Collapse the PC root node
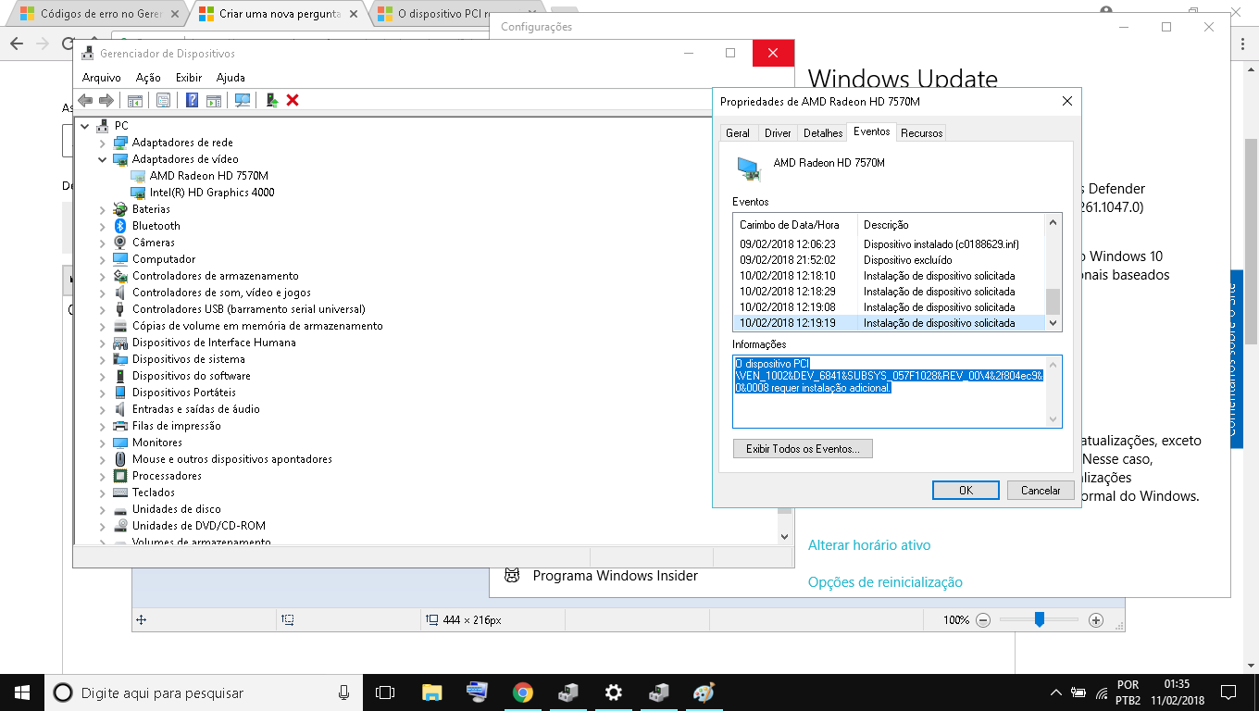The height and width of the screenshot is (711, 1259). 85,126
